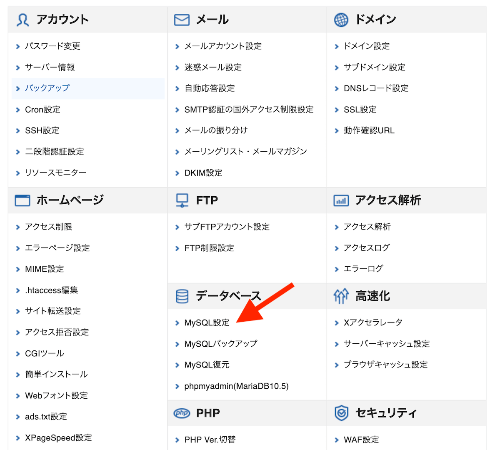Open the WAF設定 page

tap(362, 439)
